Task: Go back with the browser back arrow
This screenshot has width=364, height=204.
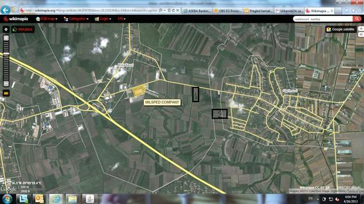Action: coord(6,10)
